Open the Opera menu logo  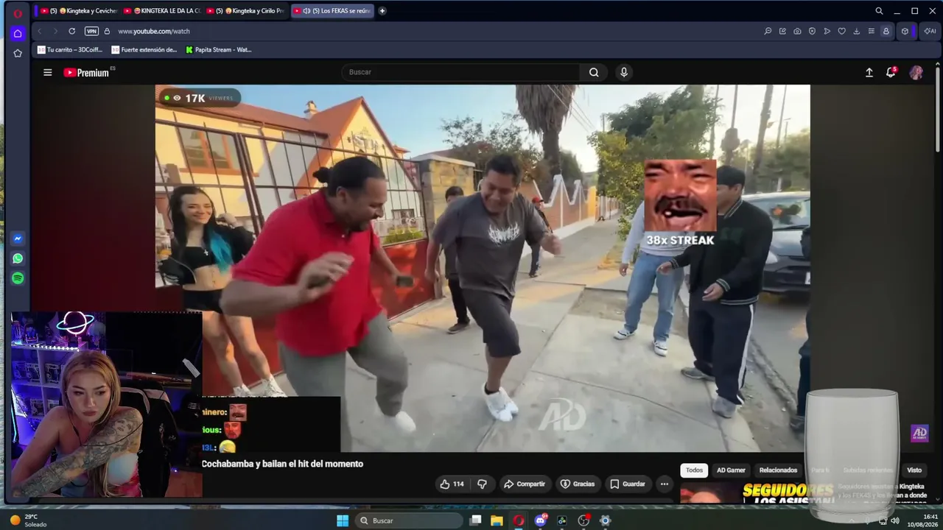18,13
